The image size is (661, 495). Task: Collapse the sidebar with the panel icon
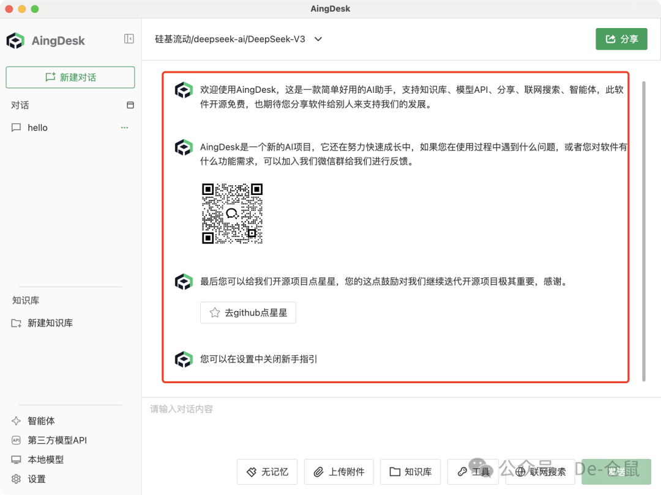point(129,39)
